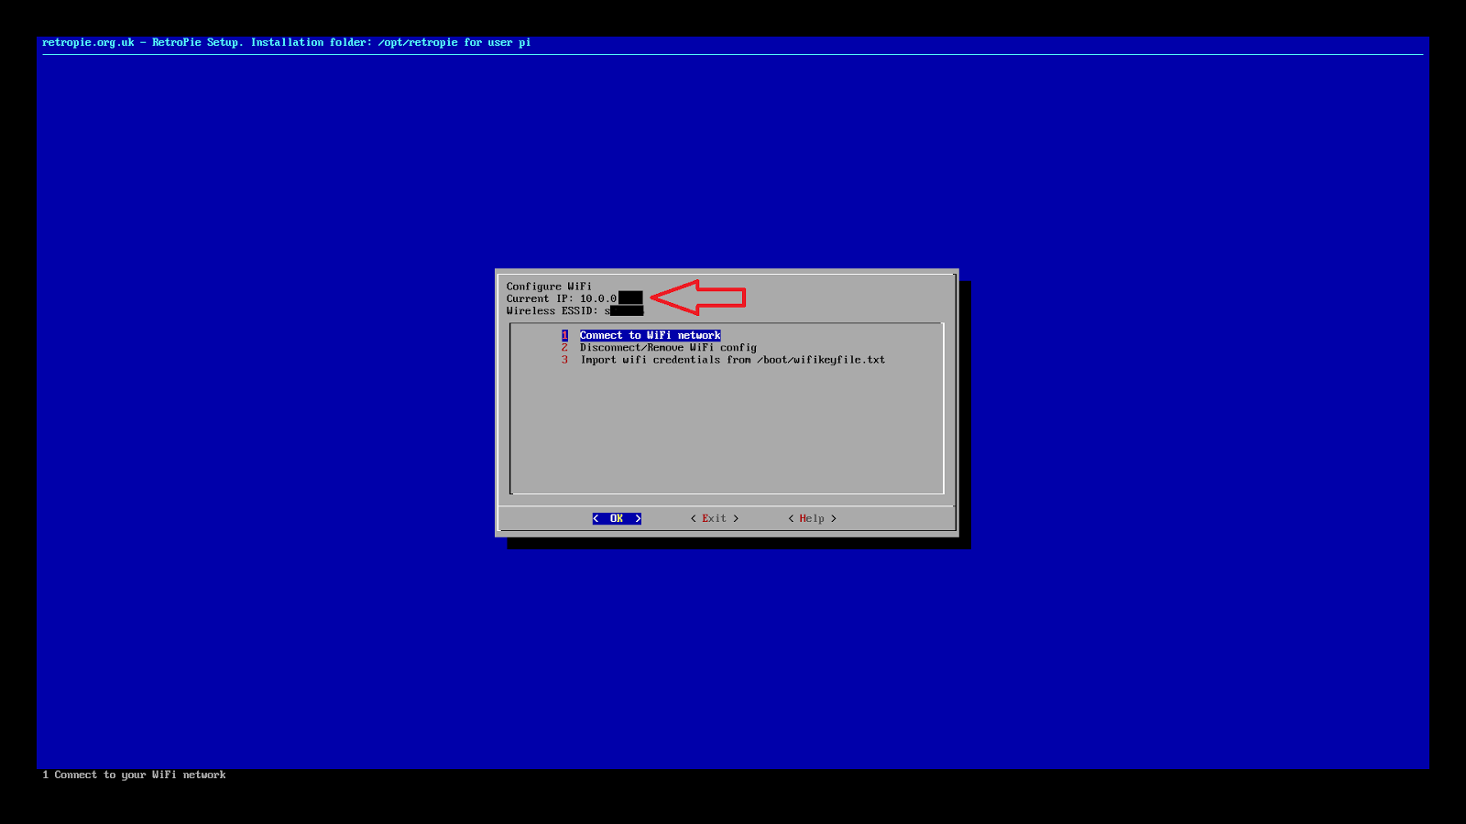Image resolution: width=1466 pixels, height=824 pixels.
Task: Click the Exit button
Action: point(714,518)
